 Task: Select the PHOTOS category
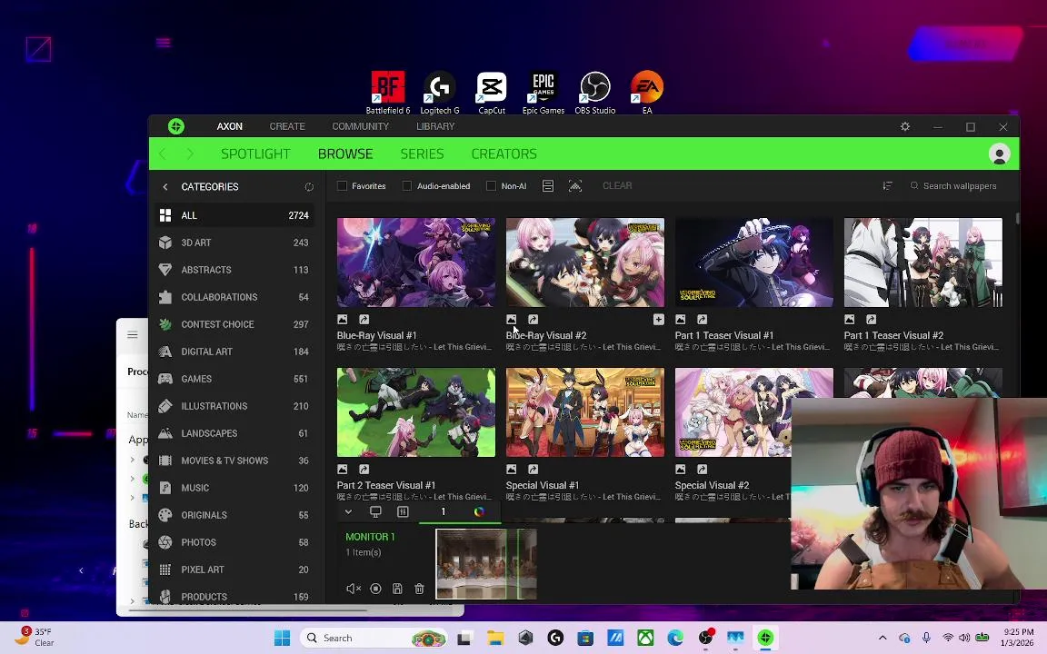(234, 542)
